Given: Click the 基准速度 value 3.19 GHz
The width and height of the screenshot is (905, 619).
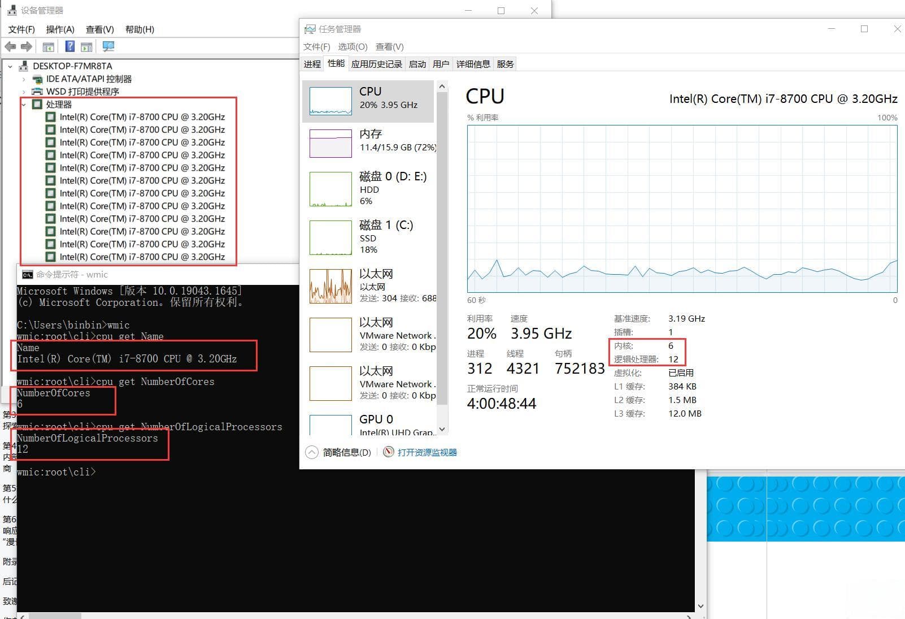Looking at the screenshot, I should [x=687, y=318].
